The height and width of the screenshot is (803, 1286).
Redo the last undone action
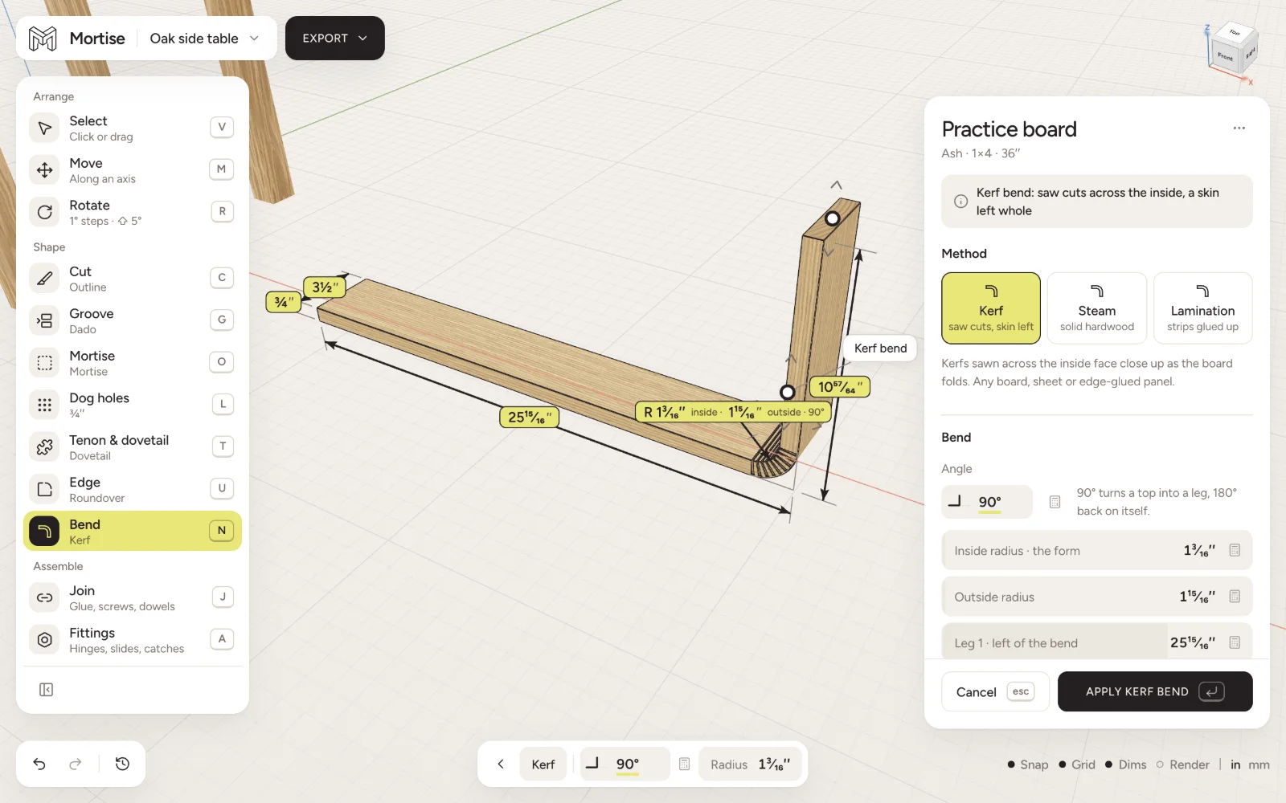coord(76,764)
